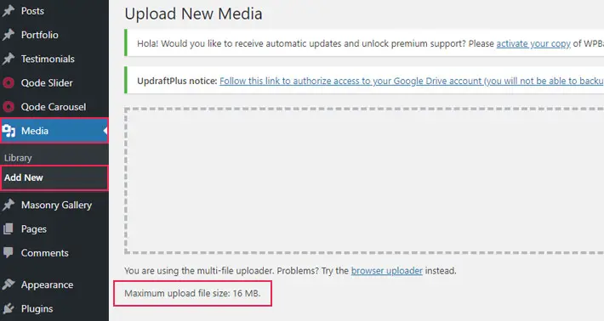The width and height of the screenshot is (604, 321).
Task: Open the Media menu label
Action: [35, 131]
